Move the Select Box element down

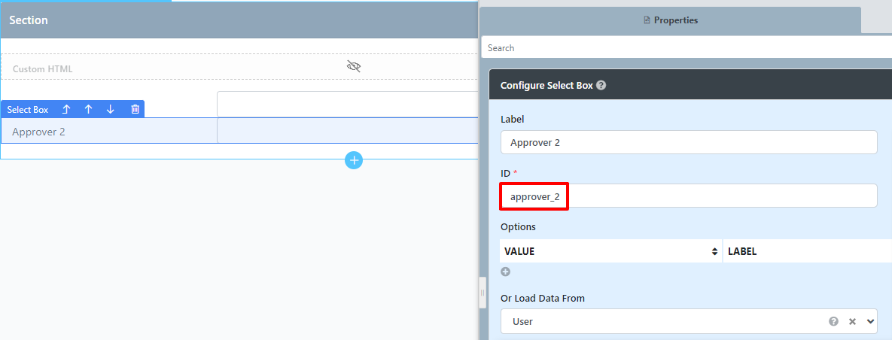pyautogui.click(x=111, y=109)
